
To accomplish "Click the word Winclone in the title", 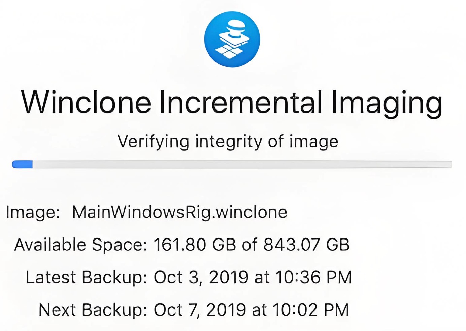I will click(x=86, y=102).
